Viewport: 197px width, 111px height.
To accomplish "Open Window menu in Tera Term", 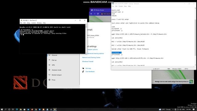I will tap(39, 23).
